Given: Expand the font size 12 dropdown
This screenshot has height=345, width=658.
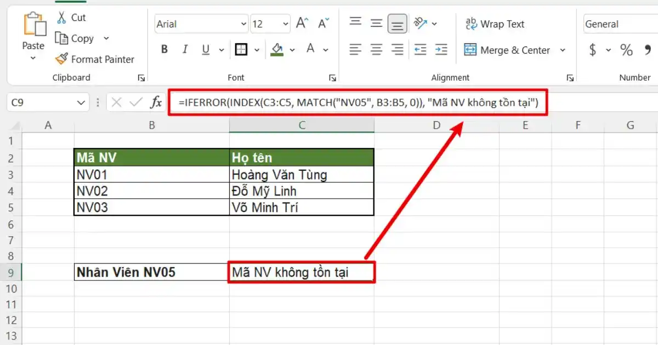Looking at the screenshot, I should (286, 24).
